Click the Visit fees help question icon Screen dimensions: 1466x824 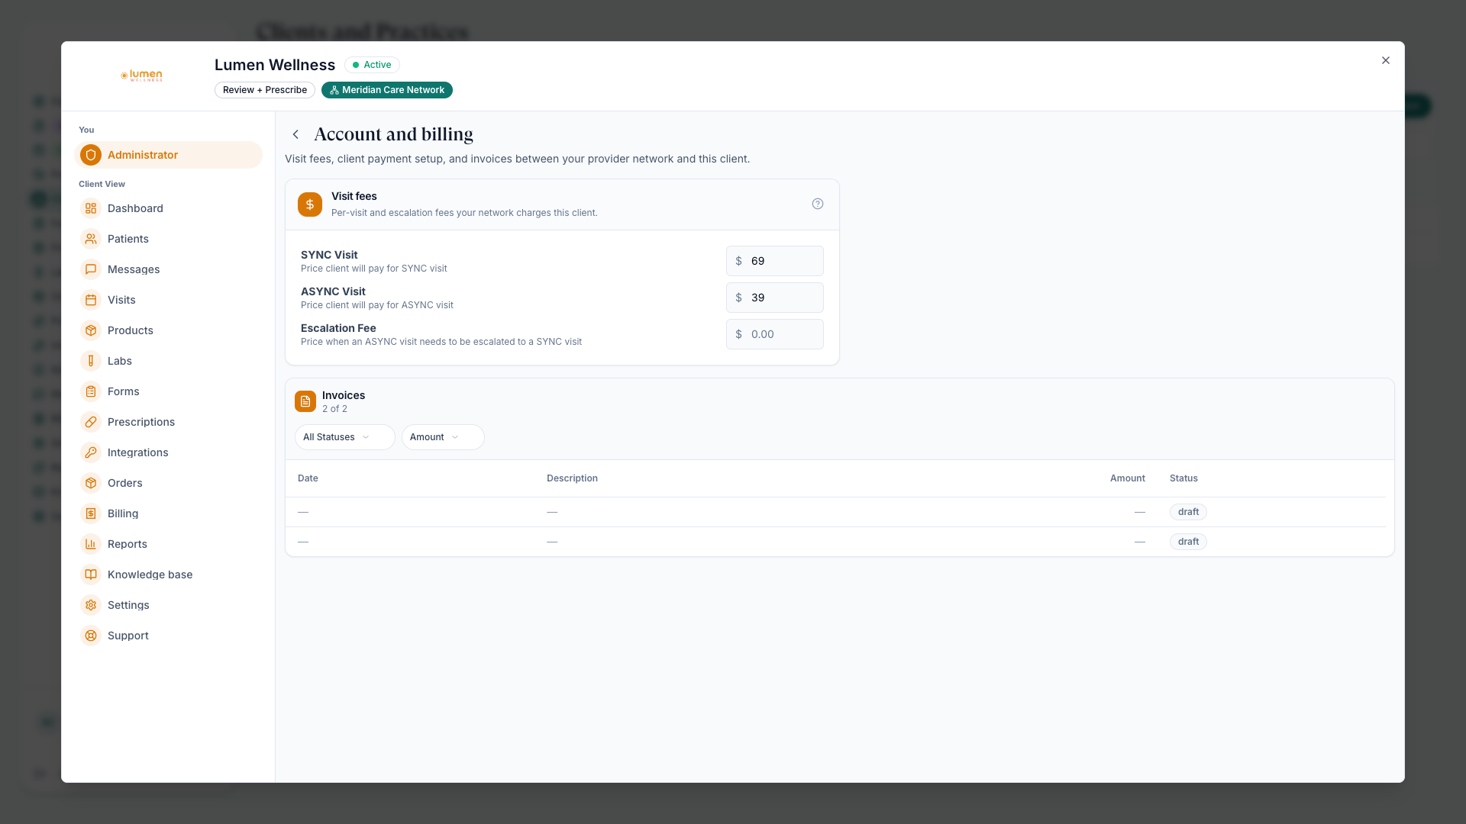point(818,204)
